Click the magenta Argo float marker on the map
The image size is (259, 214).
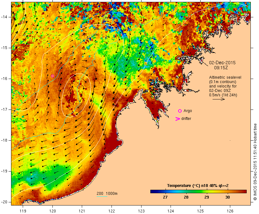(52, 76)
